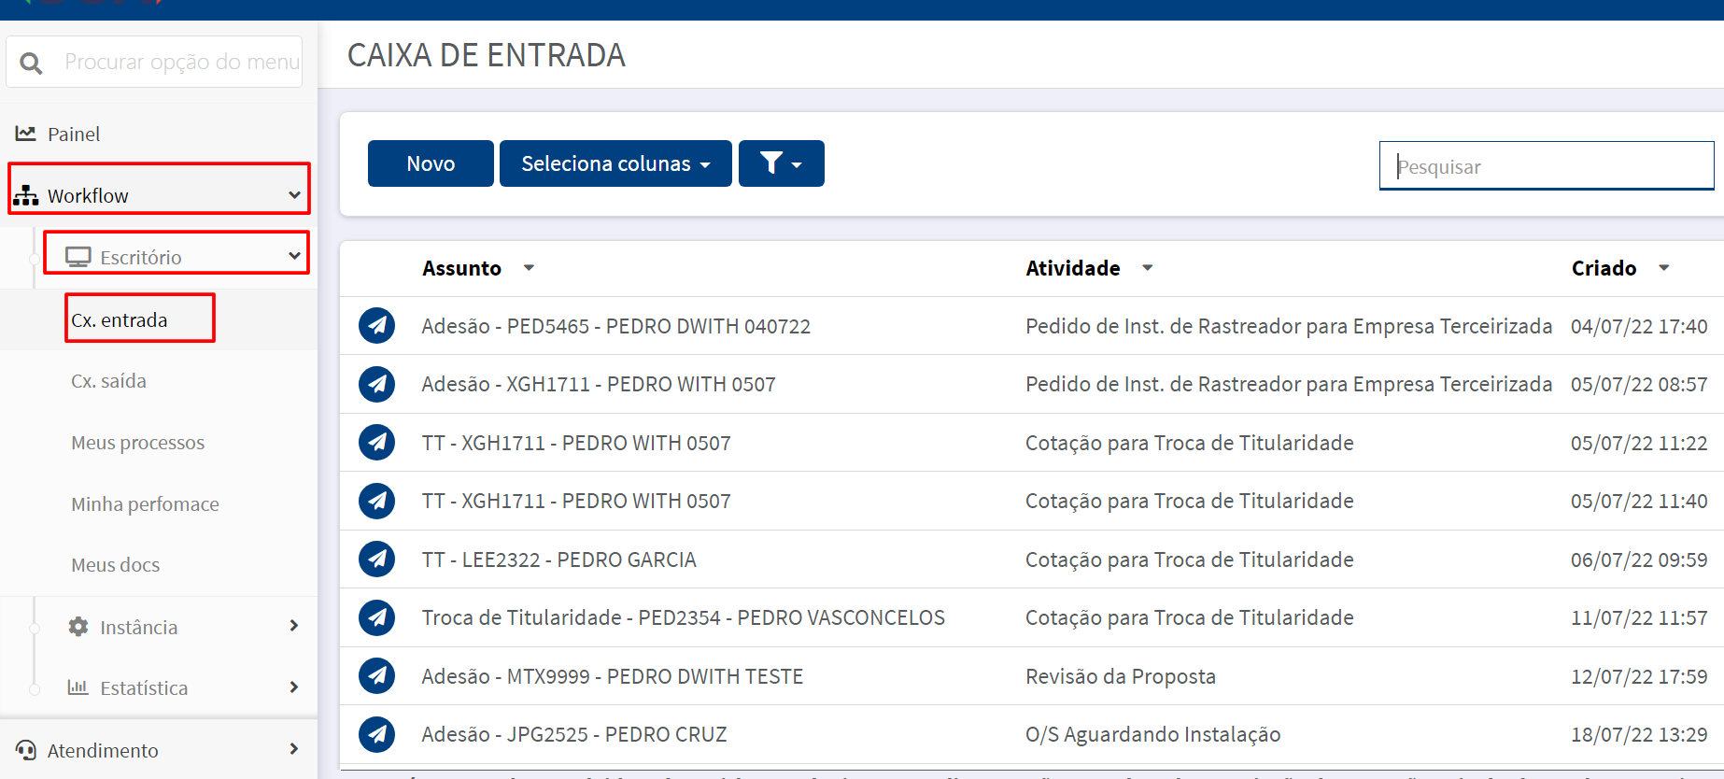Open the filter funnel dropdown button
The image size is (1724, 779).
click(x=782, y=163)
